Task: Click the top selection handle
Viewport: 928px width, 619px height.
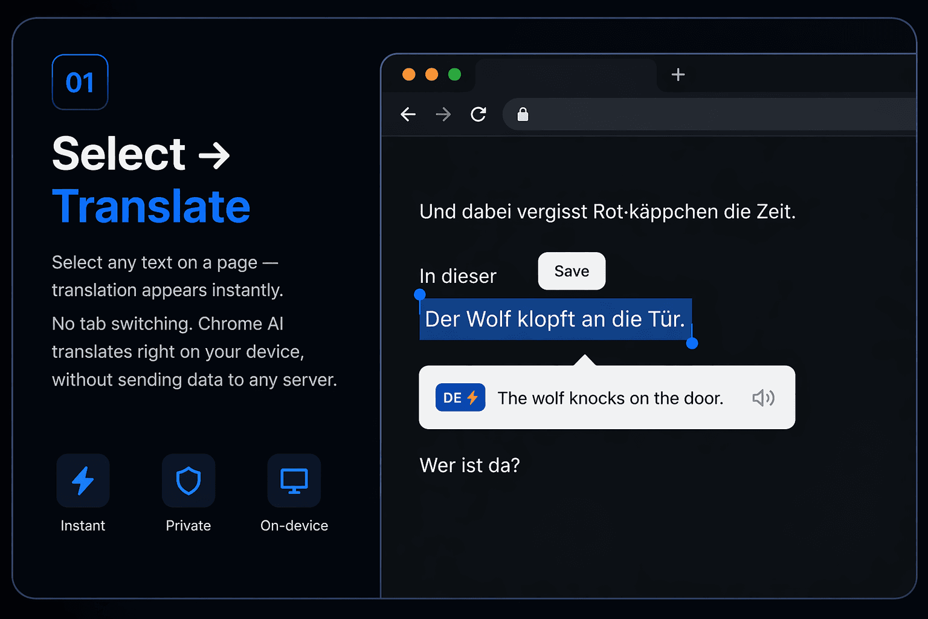Action: point(420,294)
